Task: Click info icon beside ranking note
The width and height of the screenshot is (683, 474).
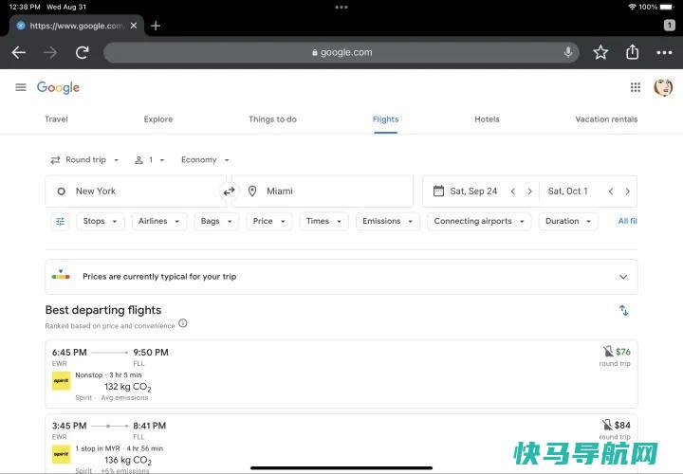Action: click(183, 323)
